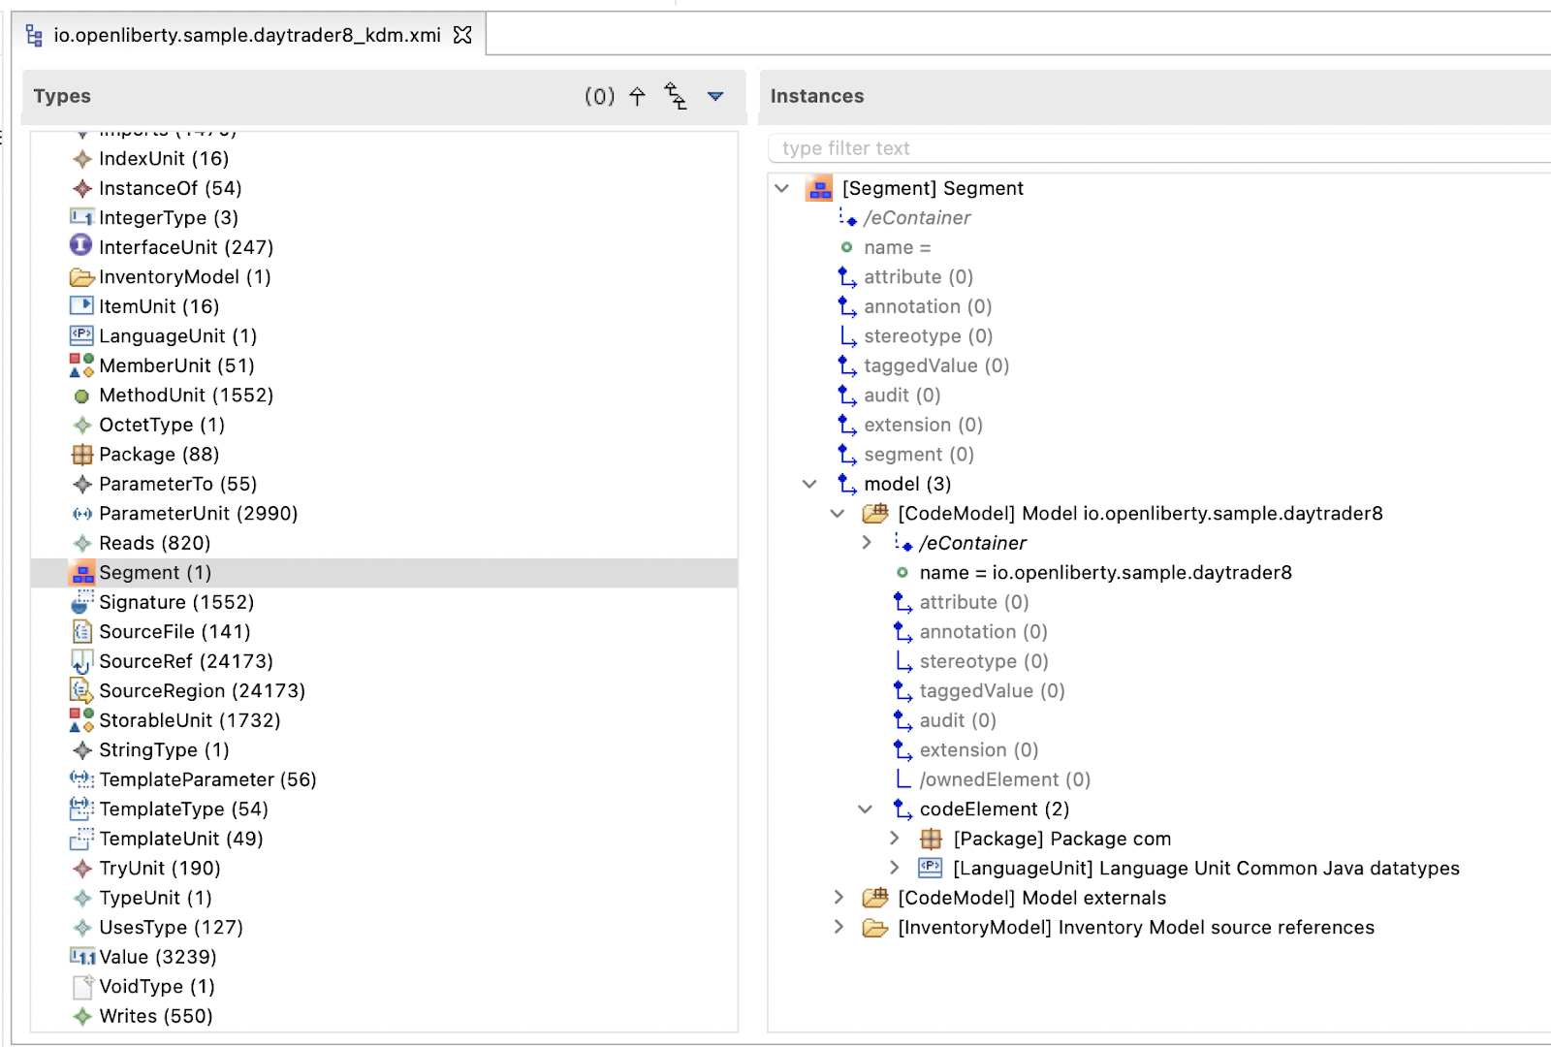
Task: Select OctetType (1) in Types list
Action: (x=161, y=425)
